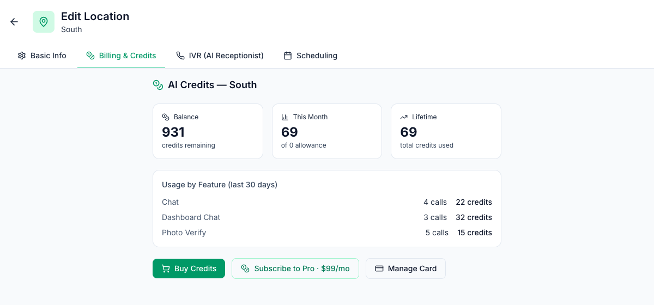Open the Basic Info tab
This screenshot has height=305, width=654.
42,56
